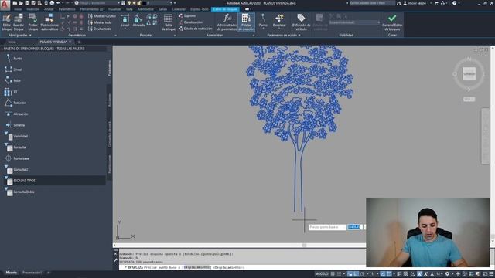Click Cerrar el Editor de bloques
Viewport: 495px width, 278px height.
(x=392, y=22)
